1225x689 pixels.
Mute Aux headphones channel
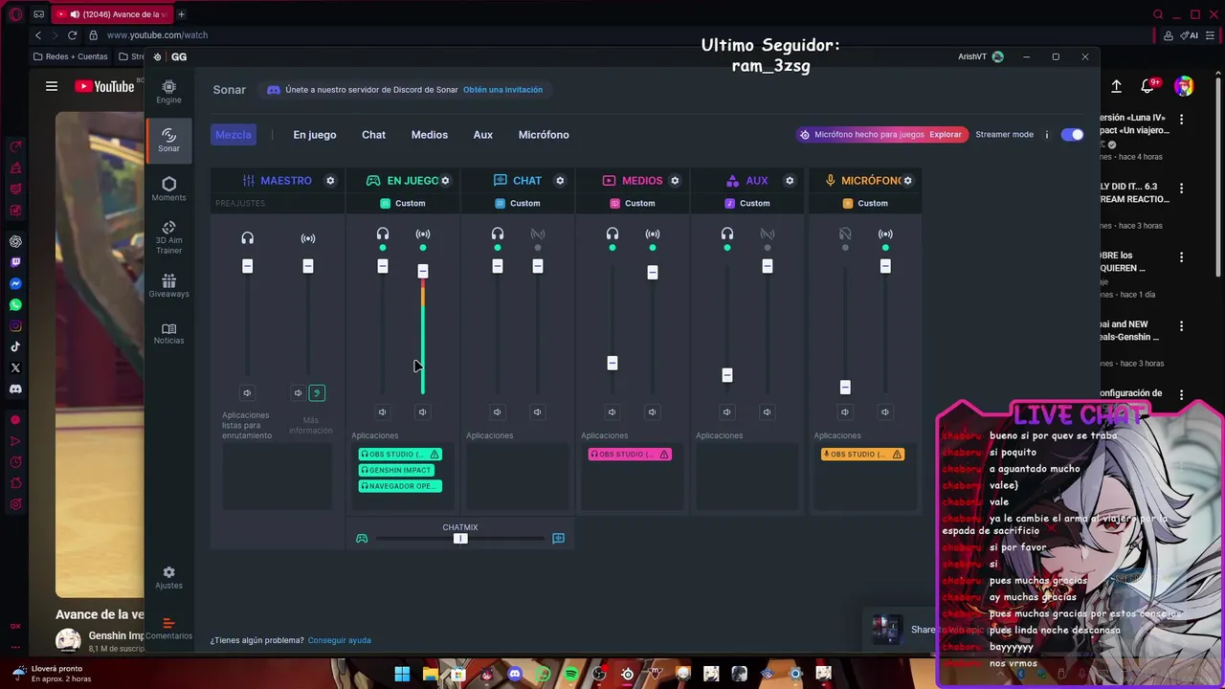point(726,412)
